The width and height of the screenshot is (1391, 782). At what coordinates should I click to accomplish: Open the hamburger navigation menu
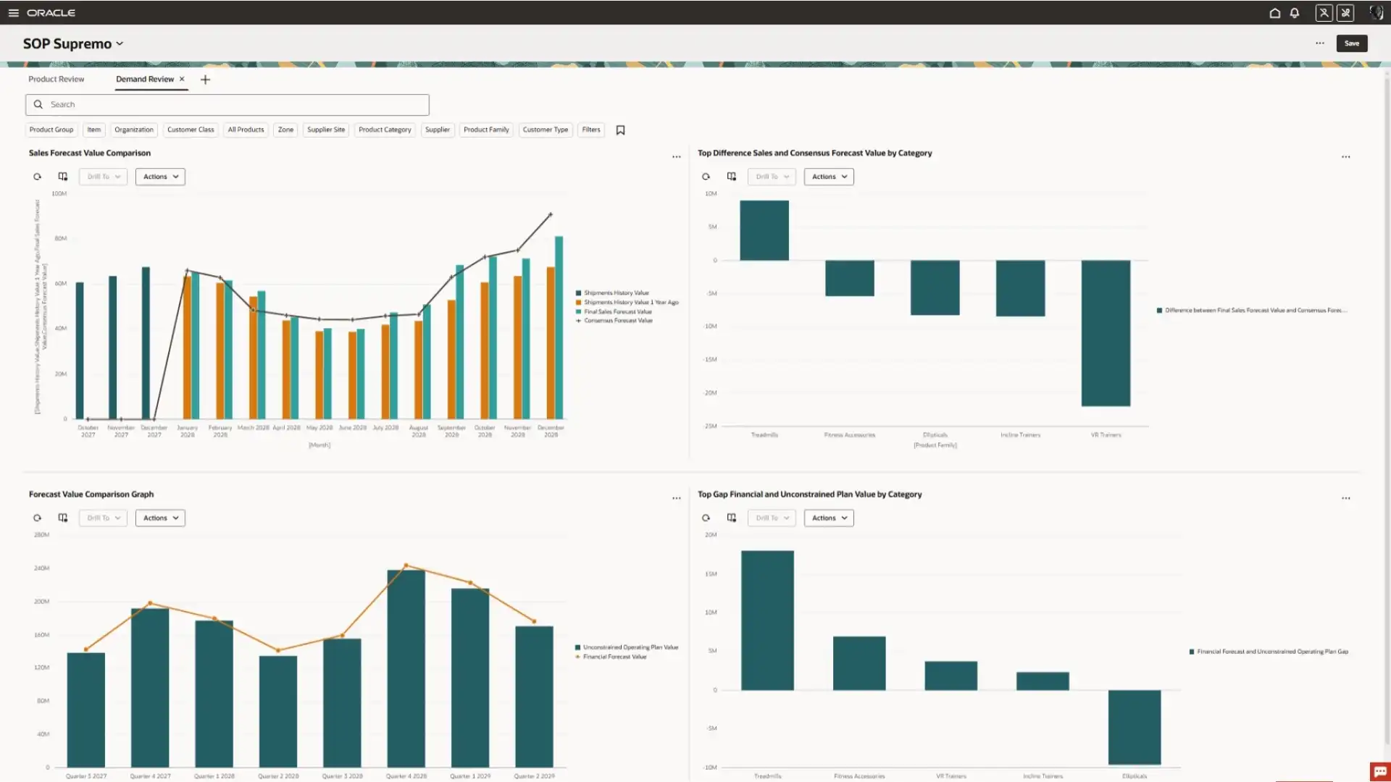[13, 13]
